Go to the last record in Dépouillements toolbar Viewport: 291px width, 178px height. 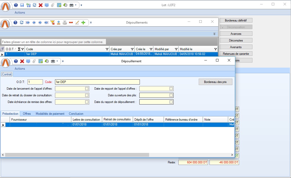46,23
